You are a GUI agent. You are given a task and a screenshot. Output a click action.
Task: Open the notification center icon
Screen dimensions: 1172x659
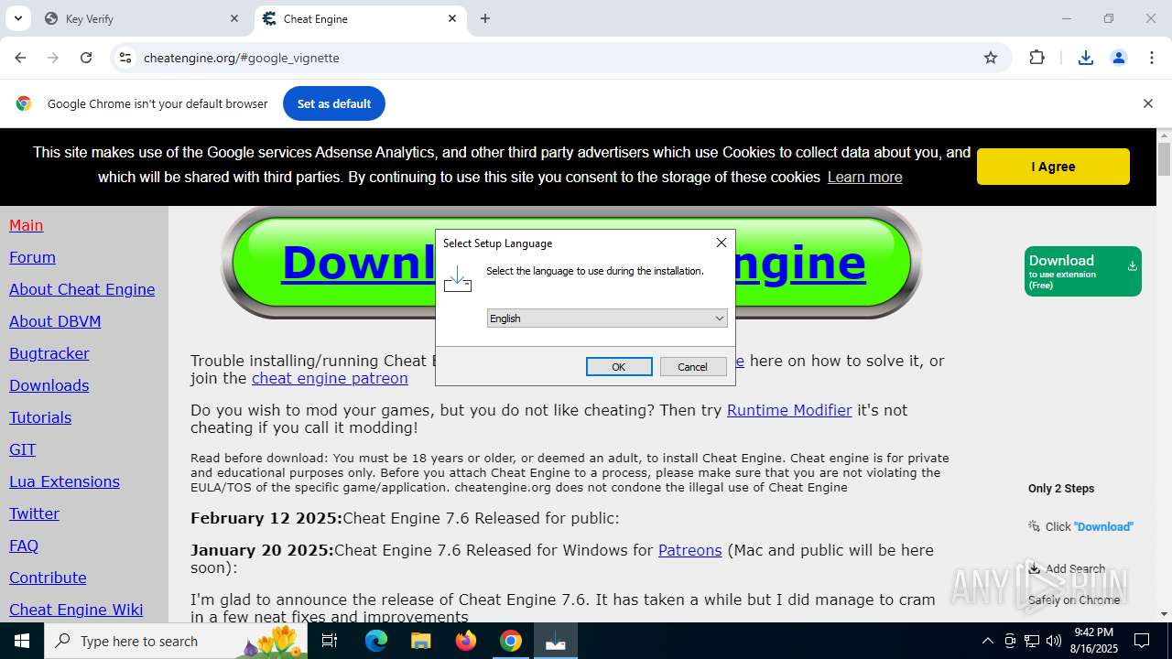(1143, 641)
